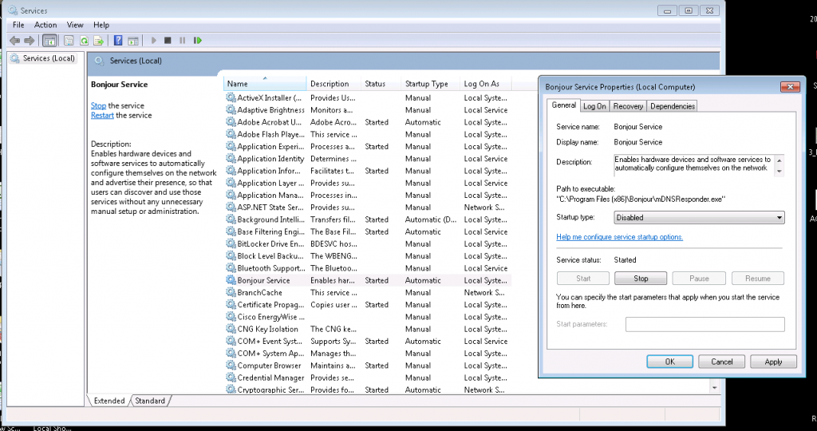Viewport: 817px width, 431px height.
Task: Sort by the Startup Type column header
Action: coord(431,83)
